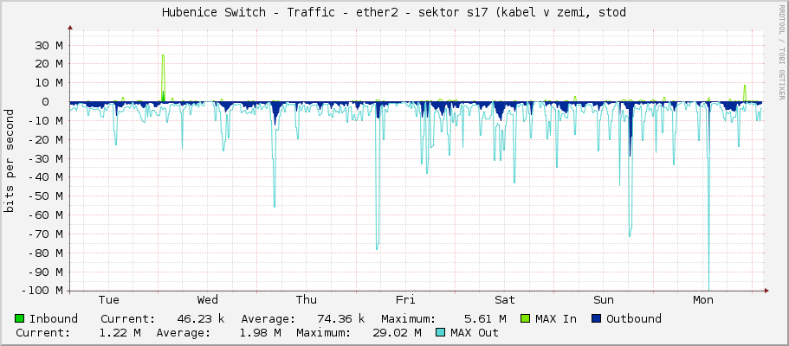Click the cyan spike reaching -78 M near Fri
The height and width of the screenshot is (346, 789).
(x=377, y=176)
